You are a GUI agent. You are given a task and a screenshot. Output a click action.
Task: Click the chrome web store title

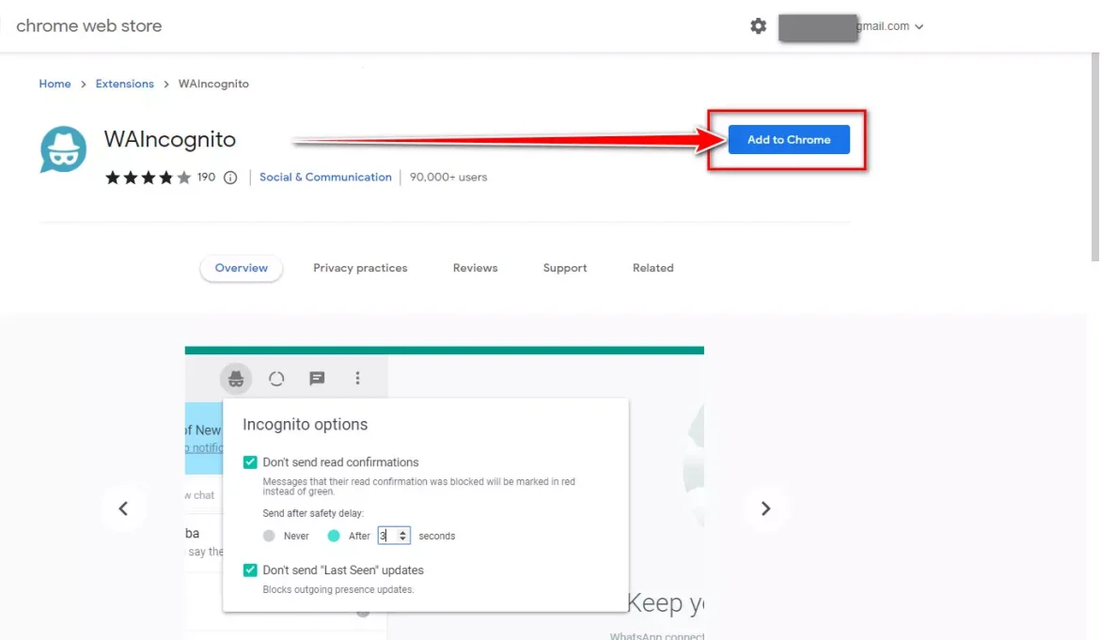(x=89, y=26)
